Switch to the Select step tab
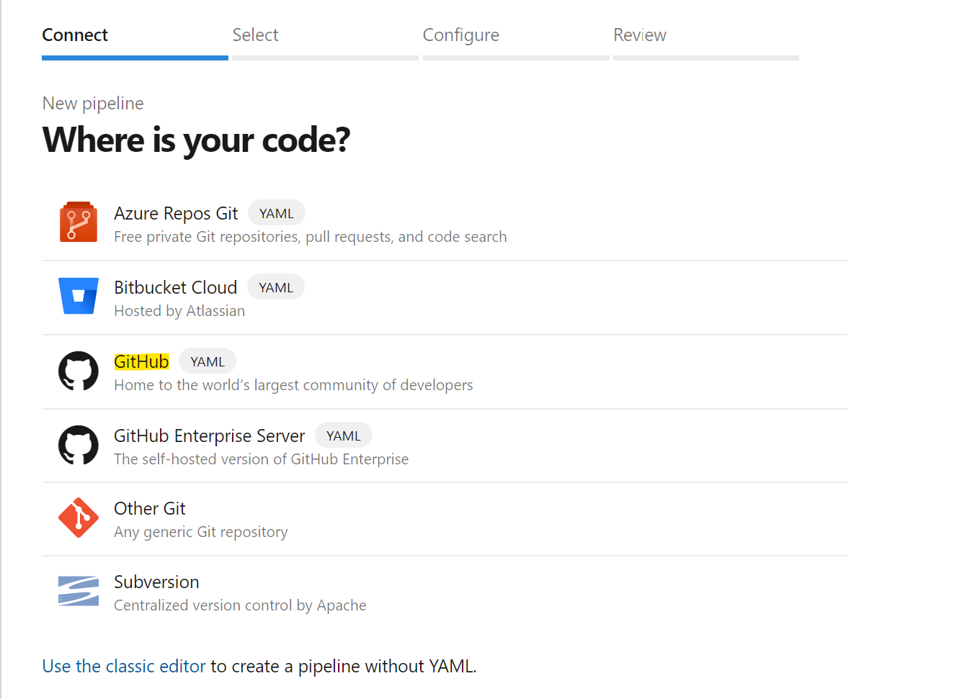Screen dimensions: 967x699 tap(255, 35)
